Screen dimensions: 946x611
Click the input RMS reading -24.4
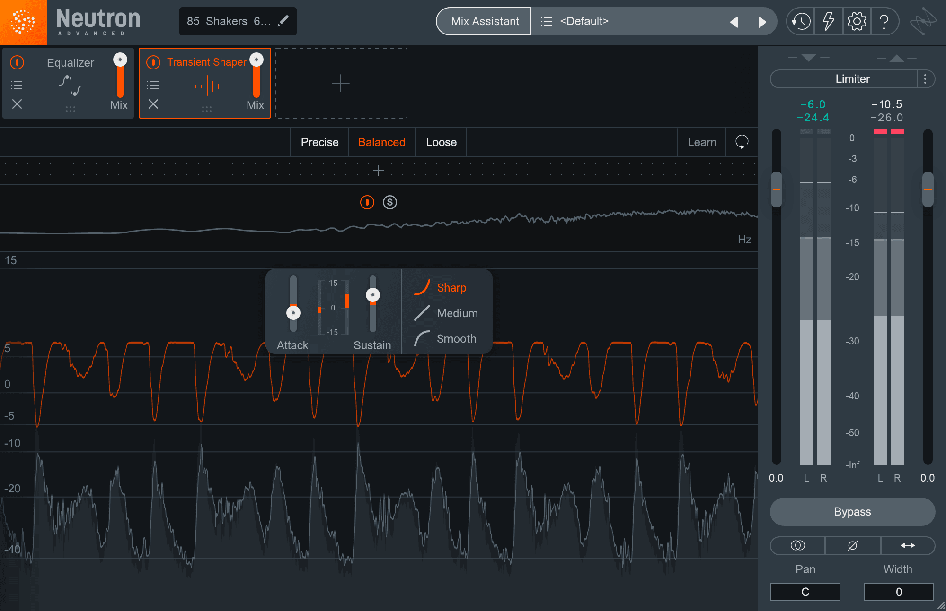[813, 118]
